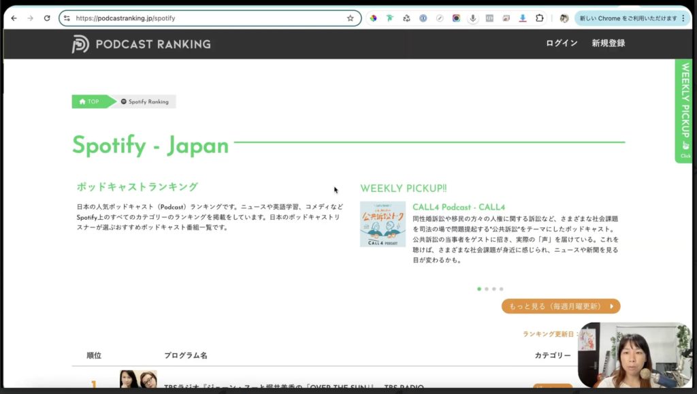Reload the page with the refresh icon
Viewport: 697px width, 394px height.
47,18
